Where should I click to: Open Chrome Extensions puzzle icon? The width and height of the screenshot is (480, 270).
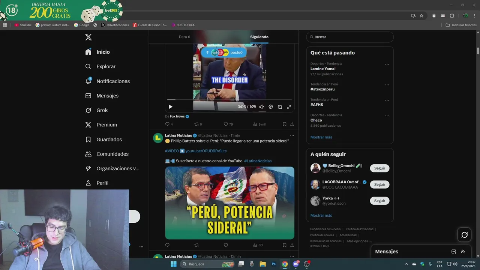pos(452,16)
